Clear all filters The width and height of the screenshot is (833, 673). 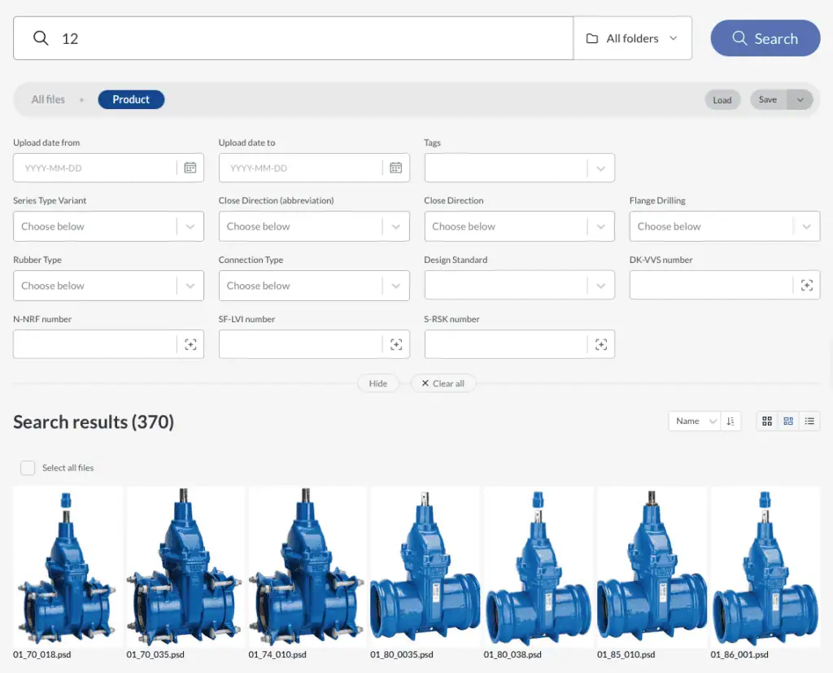click(443, 383)
